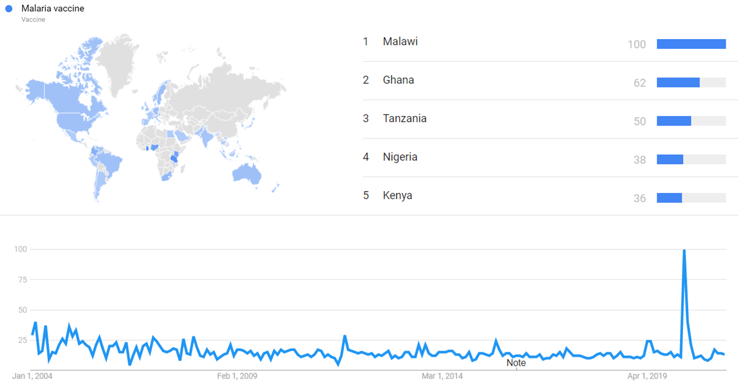Click Malawi's full blue interest bar
The height and width of the screenshot is (389, 738).
tap(691, 44)
